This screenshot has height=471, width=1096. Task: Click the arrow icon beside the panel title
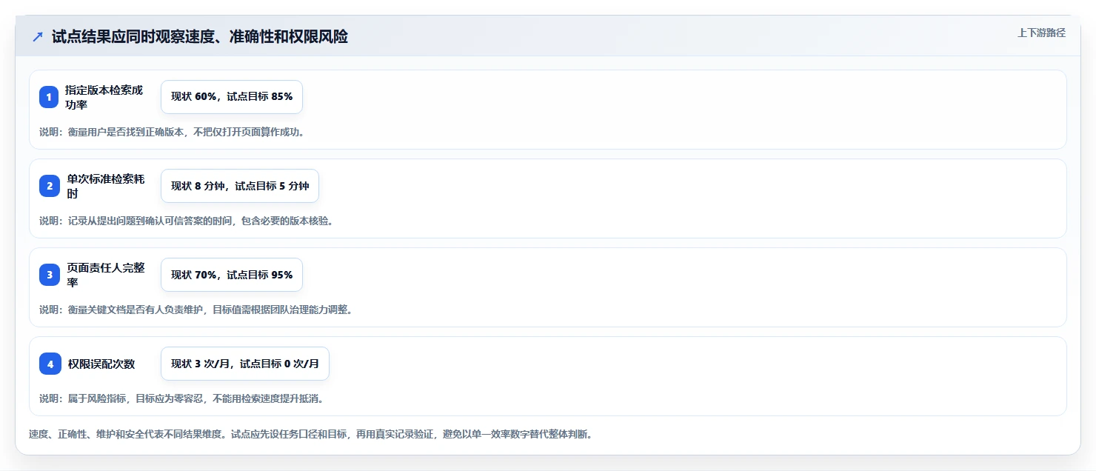coord(38,36)
